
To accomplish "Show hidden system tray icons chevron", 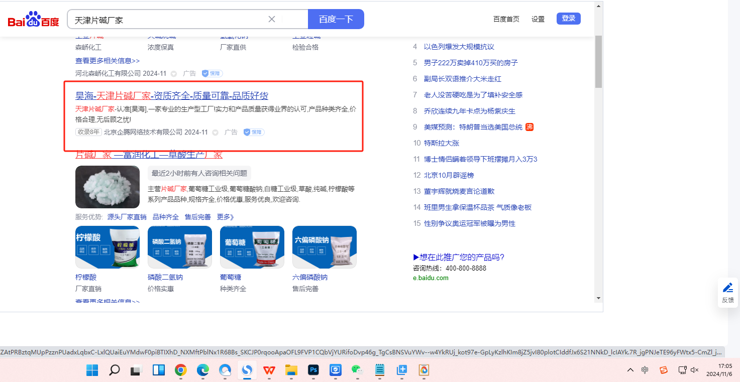I will pyautogui.click(x=630, y=370).
